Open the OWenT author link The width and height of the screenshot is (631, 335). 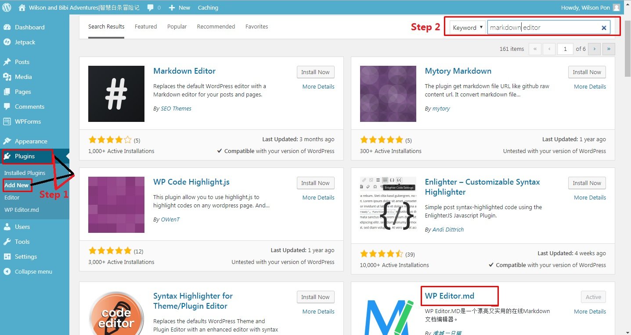click(x=170, y=220)
